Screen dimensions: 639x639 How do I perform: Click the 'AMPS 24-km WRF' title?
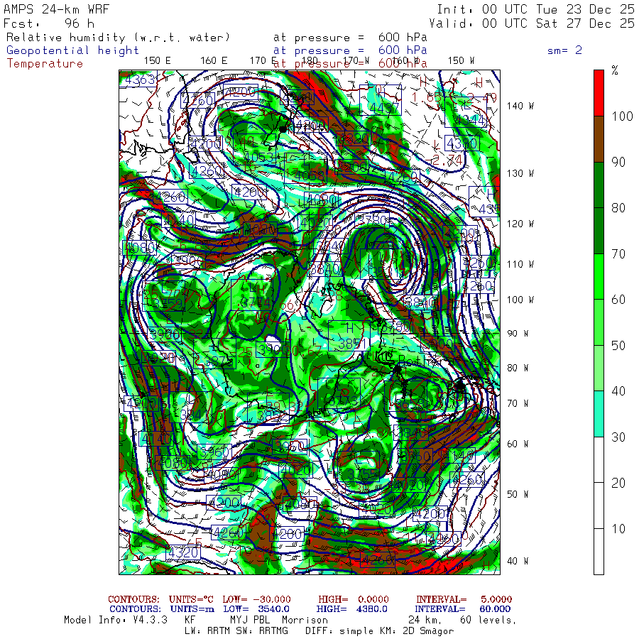54,9
